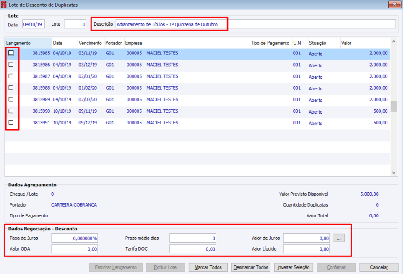403x274 pixels.
Task: Open the ellipsis button beside Valor de Juros
Action: pyautogui.click(x=338, y=238)
